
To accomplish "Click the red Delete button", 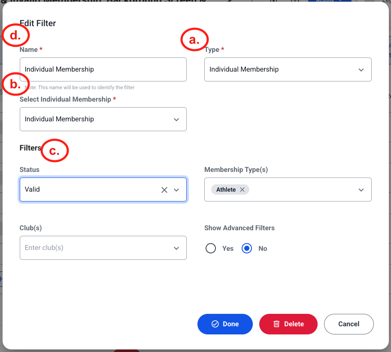I will [x=288, y=324].
